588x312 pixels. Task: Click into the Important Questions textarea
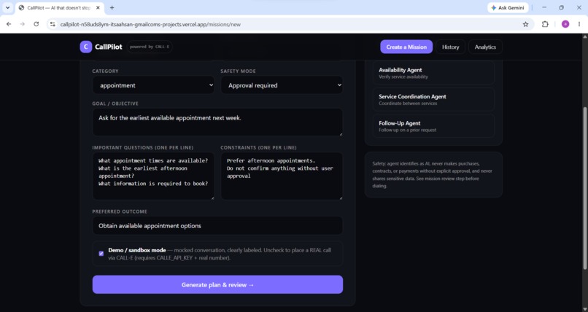153,176
